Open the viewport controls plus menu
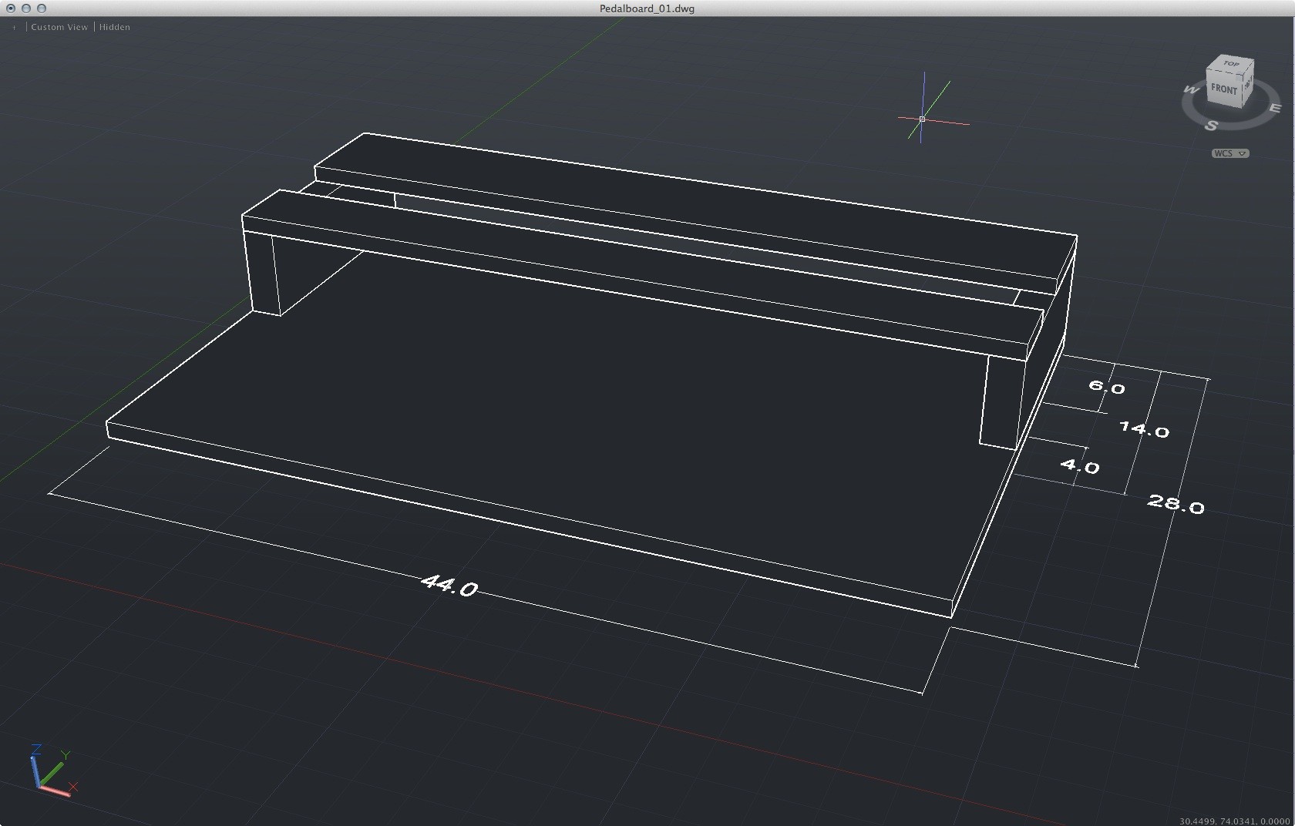1295x826 pixels. pos(14,27)
